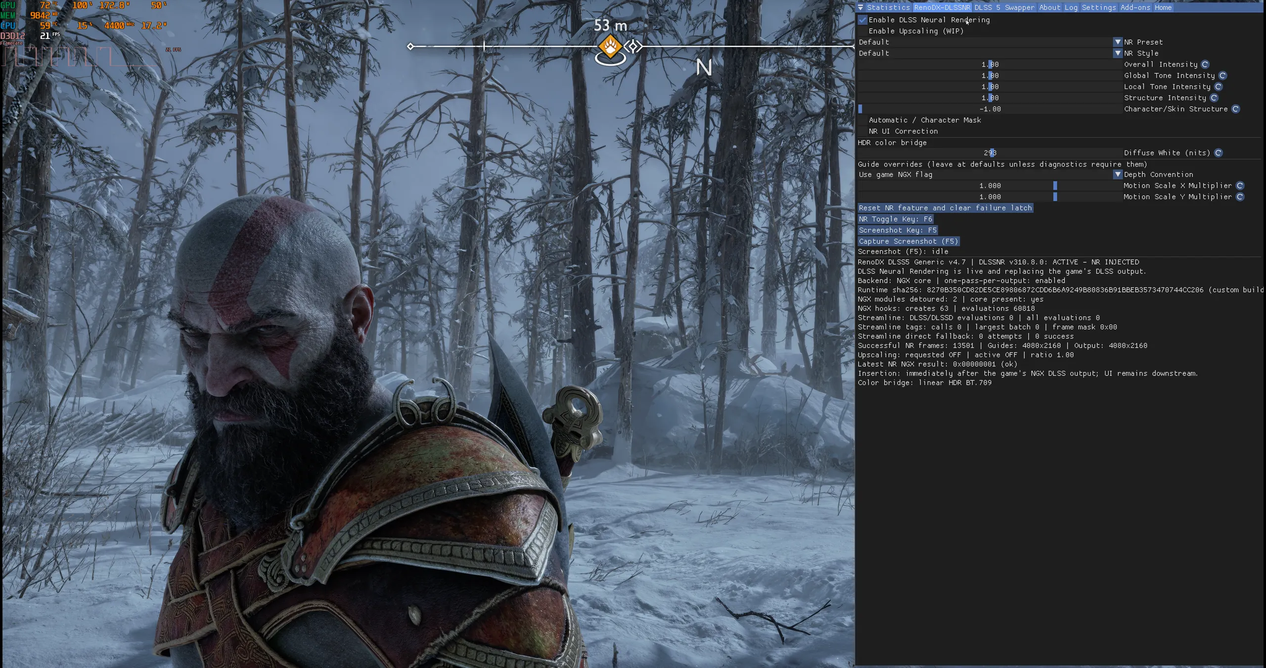Reset Overall Intensity with its circular icon

click(1205, 64)
